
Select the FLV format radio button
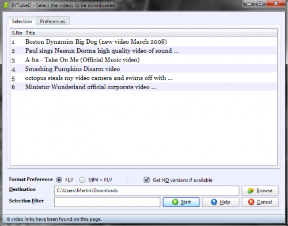[59, 180]
